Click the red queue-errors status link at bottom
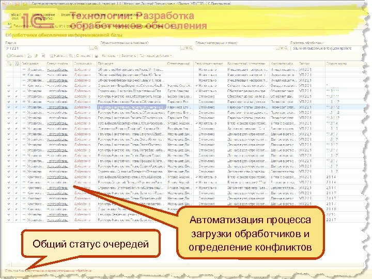 (49, 270)
